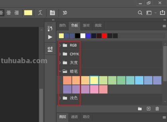Delete swatch with trash icon

pos(157,109)
